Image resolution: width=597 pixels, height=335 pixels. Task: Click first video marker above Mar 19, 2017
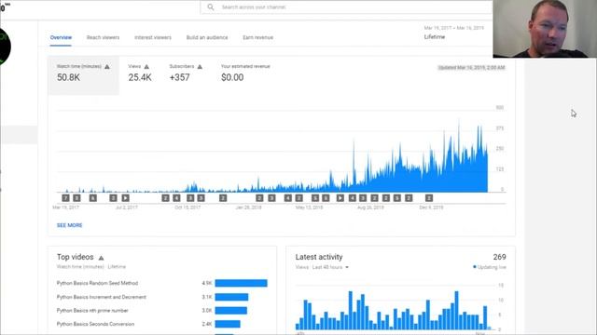coord(65,198)
